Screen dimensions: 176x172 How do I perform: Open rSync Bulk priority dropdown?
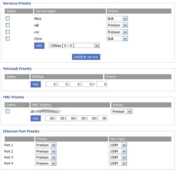pos(117,38)
